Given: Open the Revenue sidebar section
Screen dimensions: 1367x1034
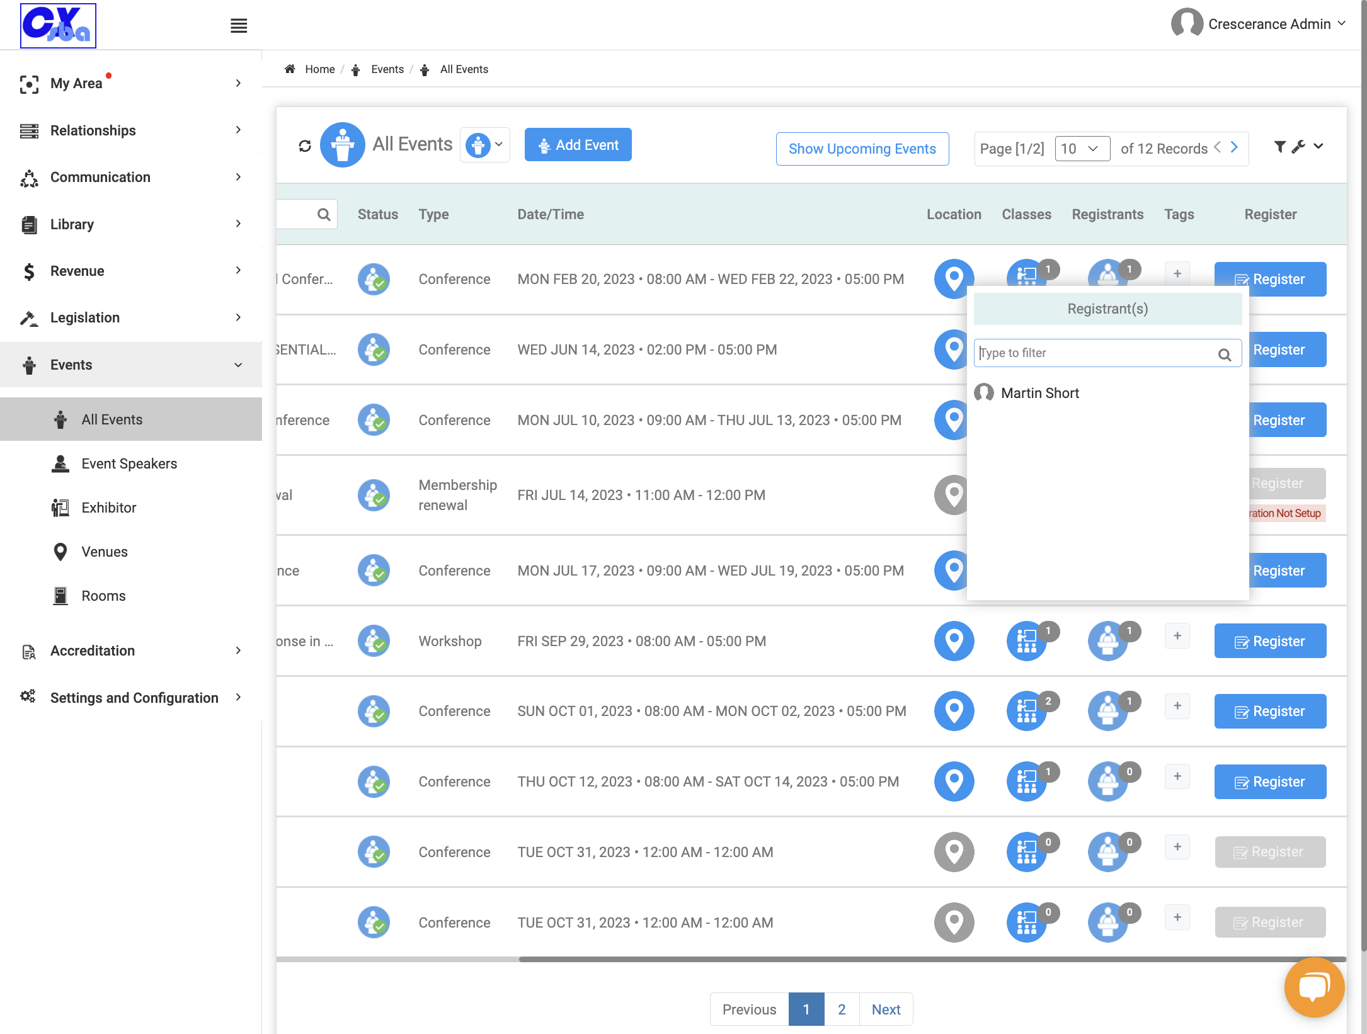Looking at the screenshot, I should 131,271.
